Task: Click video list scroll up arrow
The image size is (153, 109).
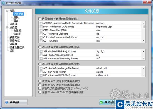Action: [143, 51]
